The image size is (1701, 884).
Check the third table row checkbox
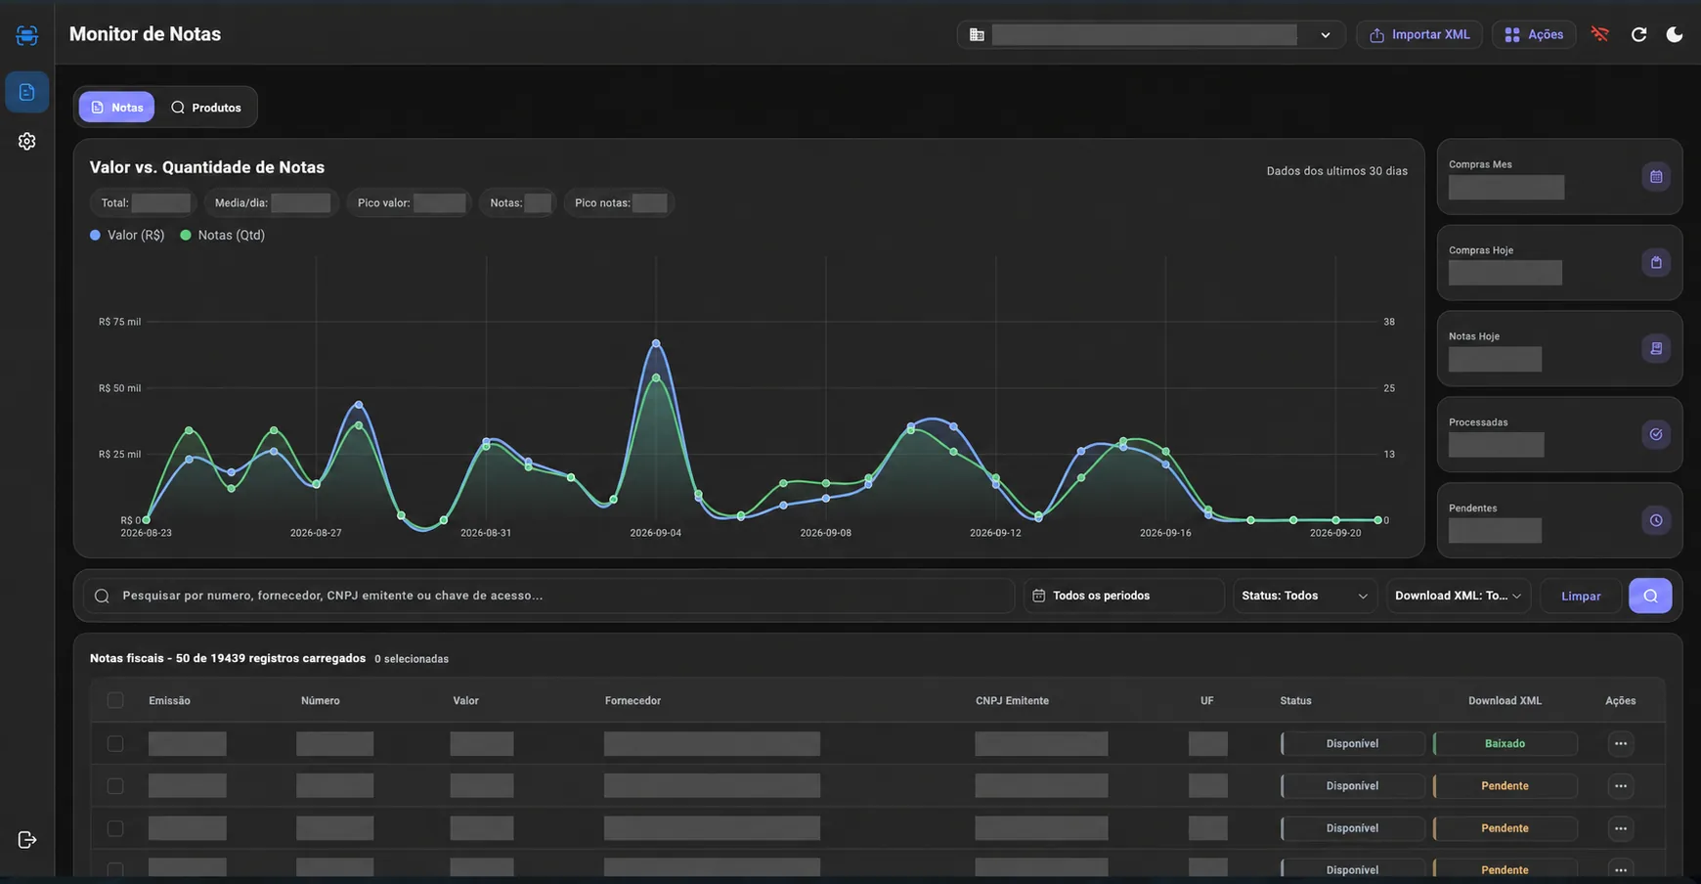(x=115, y=828)
